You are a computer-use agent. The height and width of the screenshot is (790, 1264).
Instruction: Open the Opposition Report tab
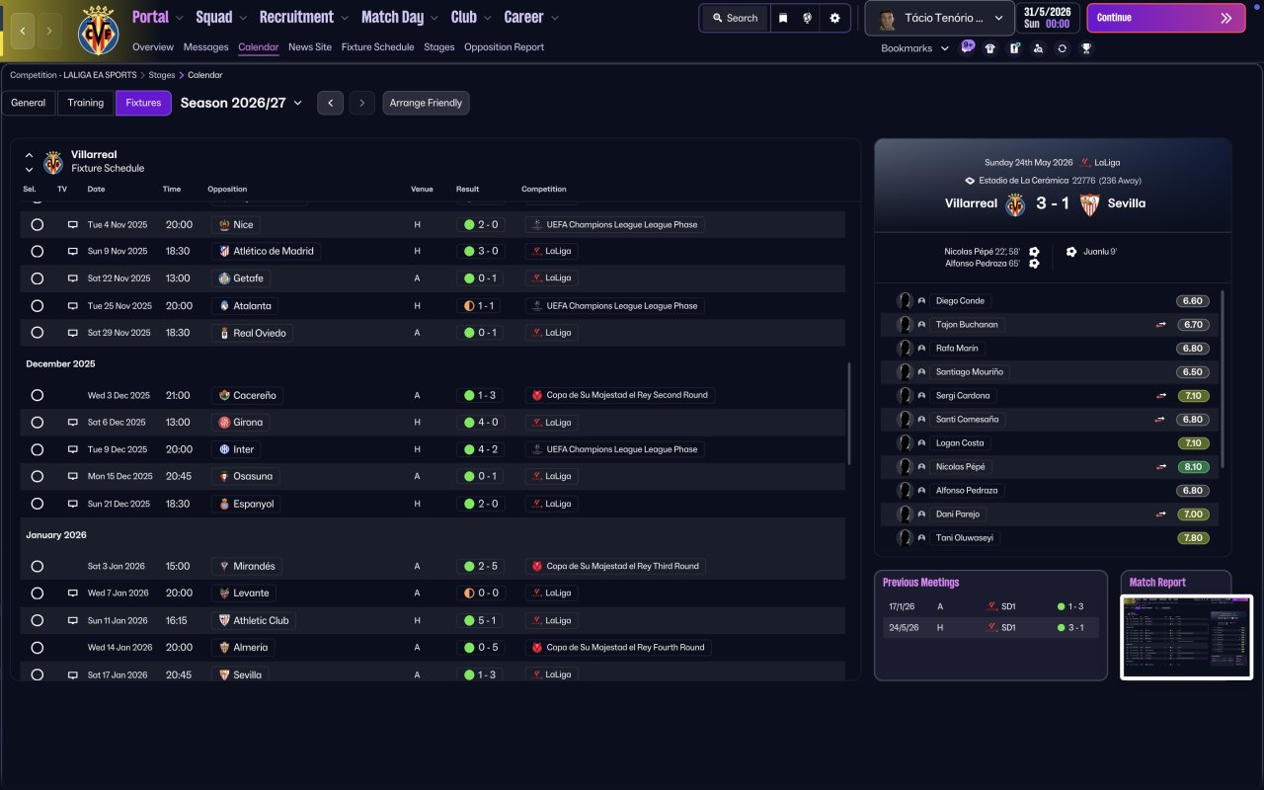coord(504,47)
